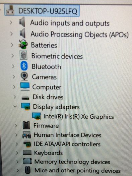Expand the Disk drives chevron
132x176 pixels.
(15, 97)
